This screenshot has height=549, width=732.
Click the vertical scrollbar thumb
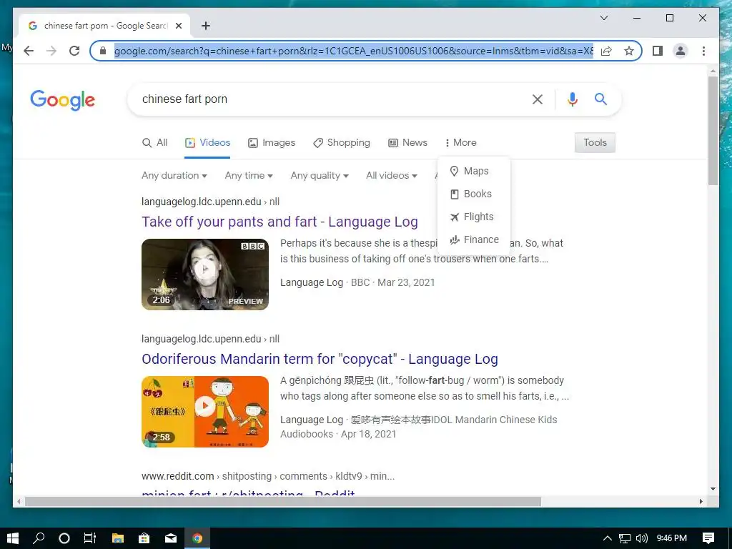[x=713, y=131]
